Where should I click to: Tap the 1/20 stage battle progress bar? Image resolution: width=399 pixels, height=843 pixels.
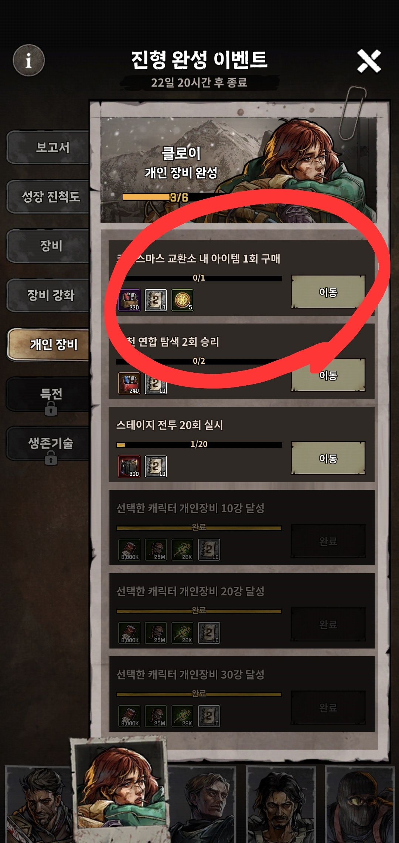(199, 444)
